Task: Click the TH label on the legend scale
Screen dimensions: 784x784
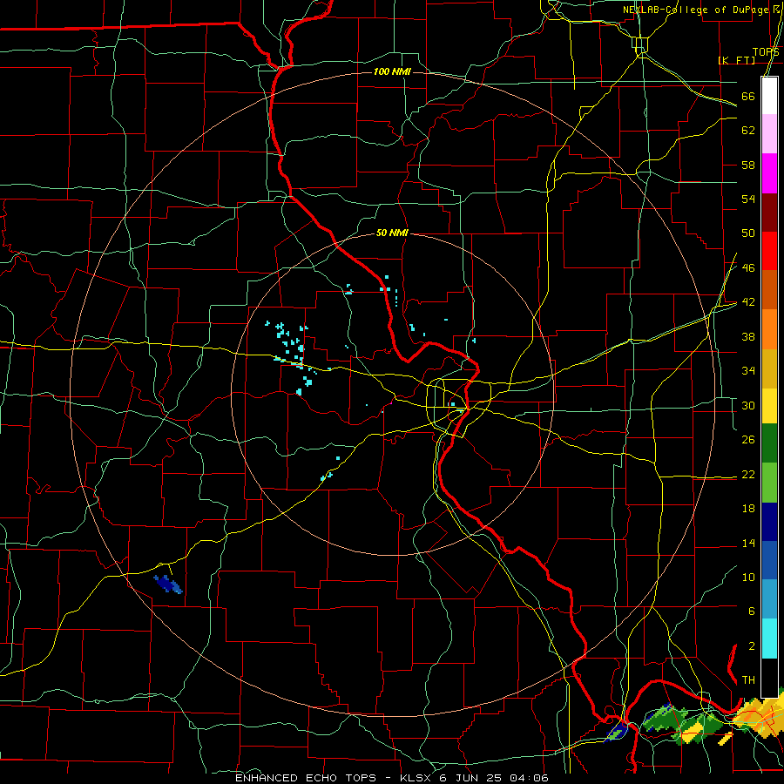Action: click(x=748, y=680)
